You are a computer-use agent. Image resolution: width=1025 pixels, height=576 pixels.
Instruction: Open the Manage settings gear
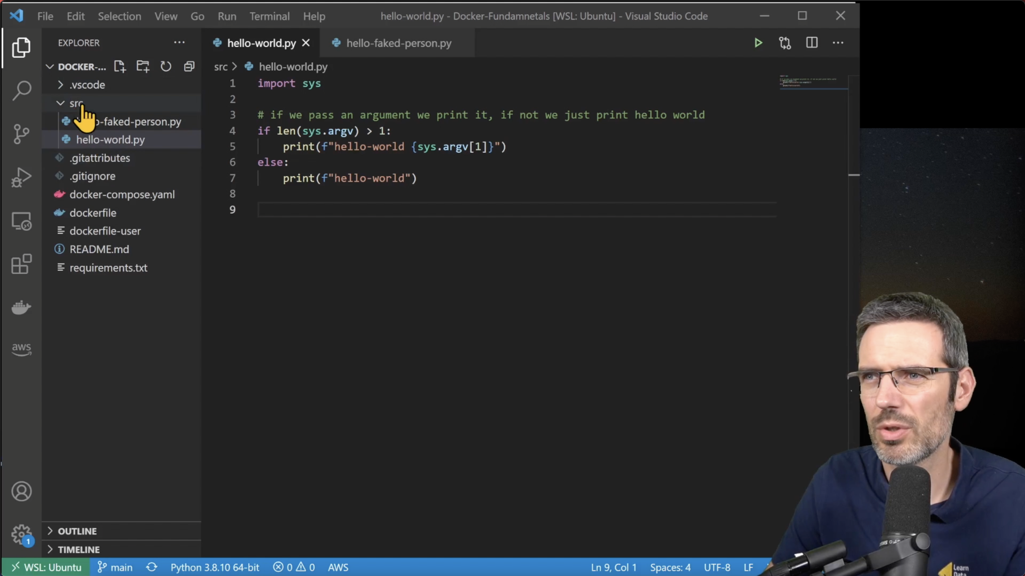tap(21, 535)
